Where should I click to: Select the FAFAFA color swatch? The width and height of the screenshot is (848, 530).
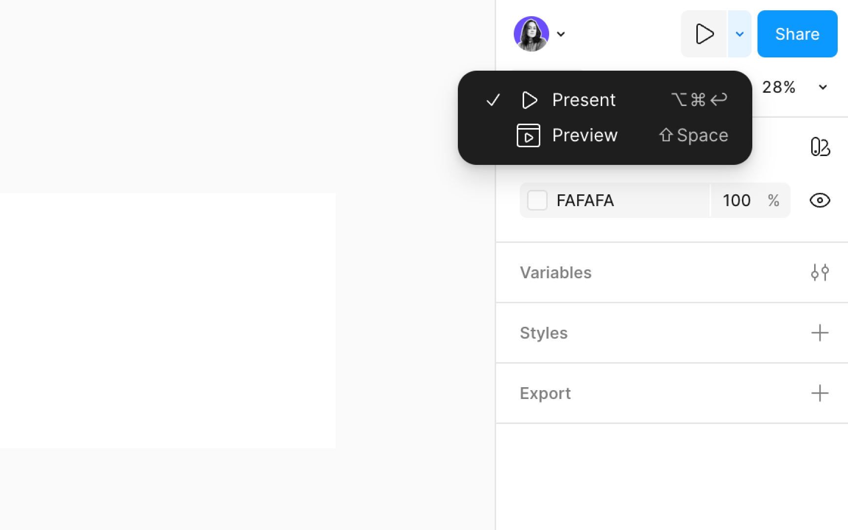pyautogui.click(x=537, y=200)
